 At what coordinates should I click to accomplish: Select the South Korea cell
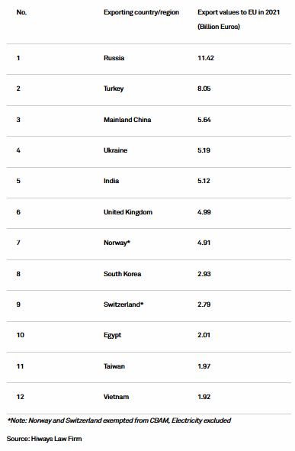click(123, 274)
